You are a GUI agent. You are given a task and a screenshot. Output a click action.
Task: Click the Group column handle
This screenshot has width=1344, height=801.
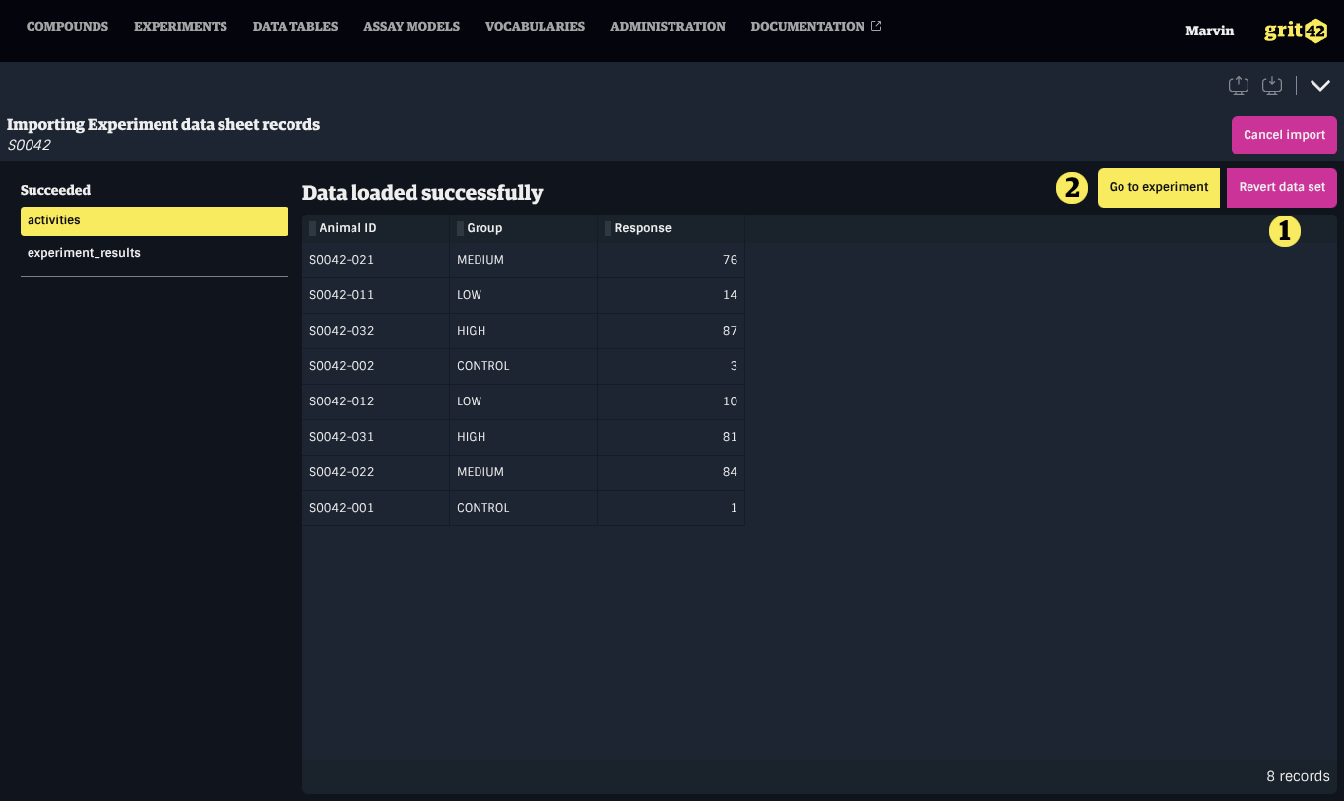(460, 228)
